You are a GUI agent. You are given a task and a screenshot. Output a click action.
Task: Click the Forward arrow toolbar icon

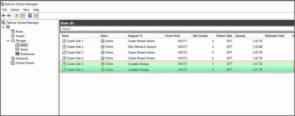9,16
